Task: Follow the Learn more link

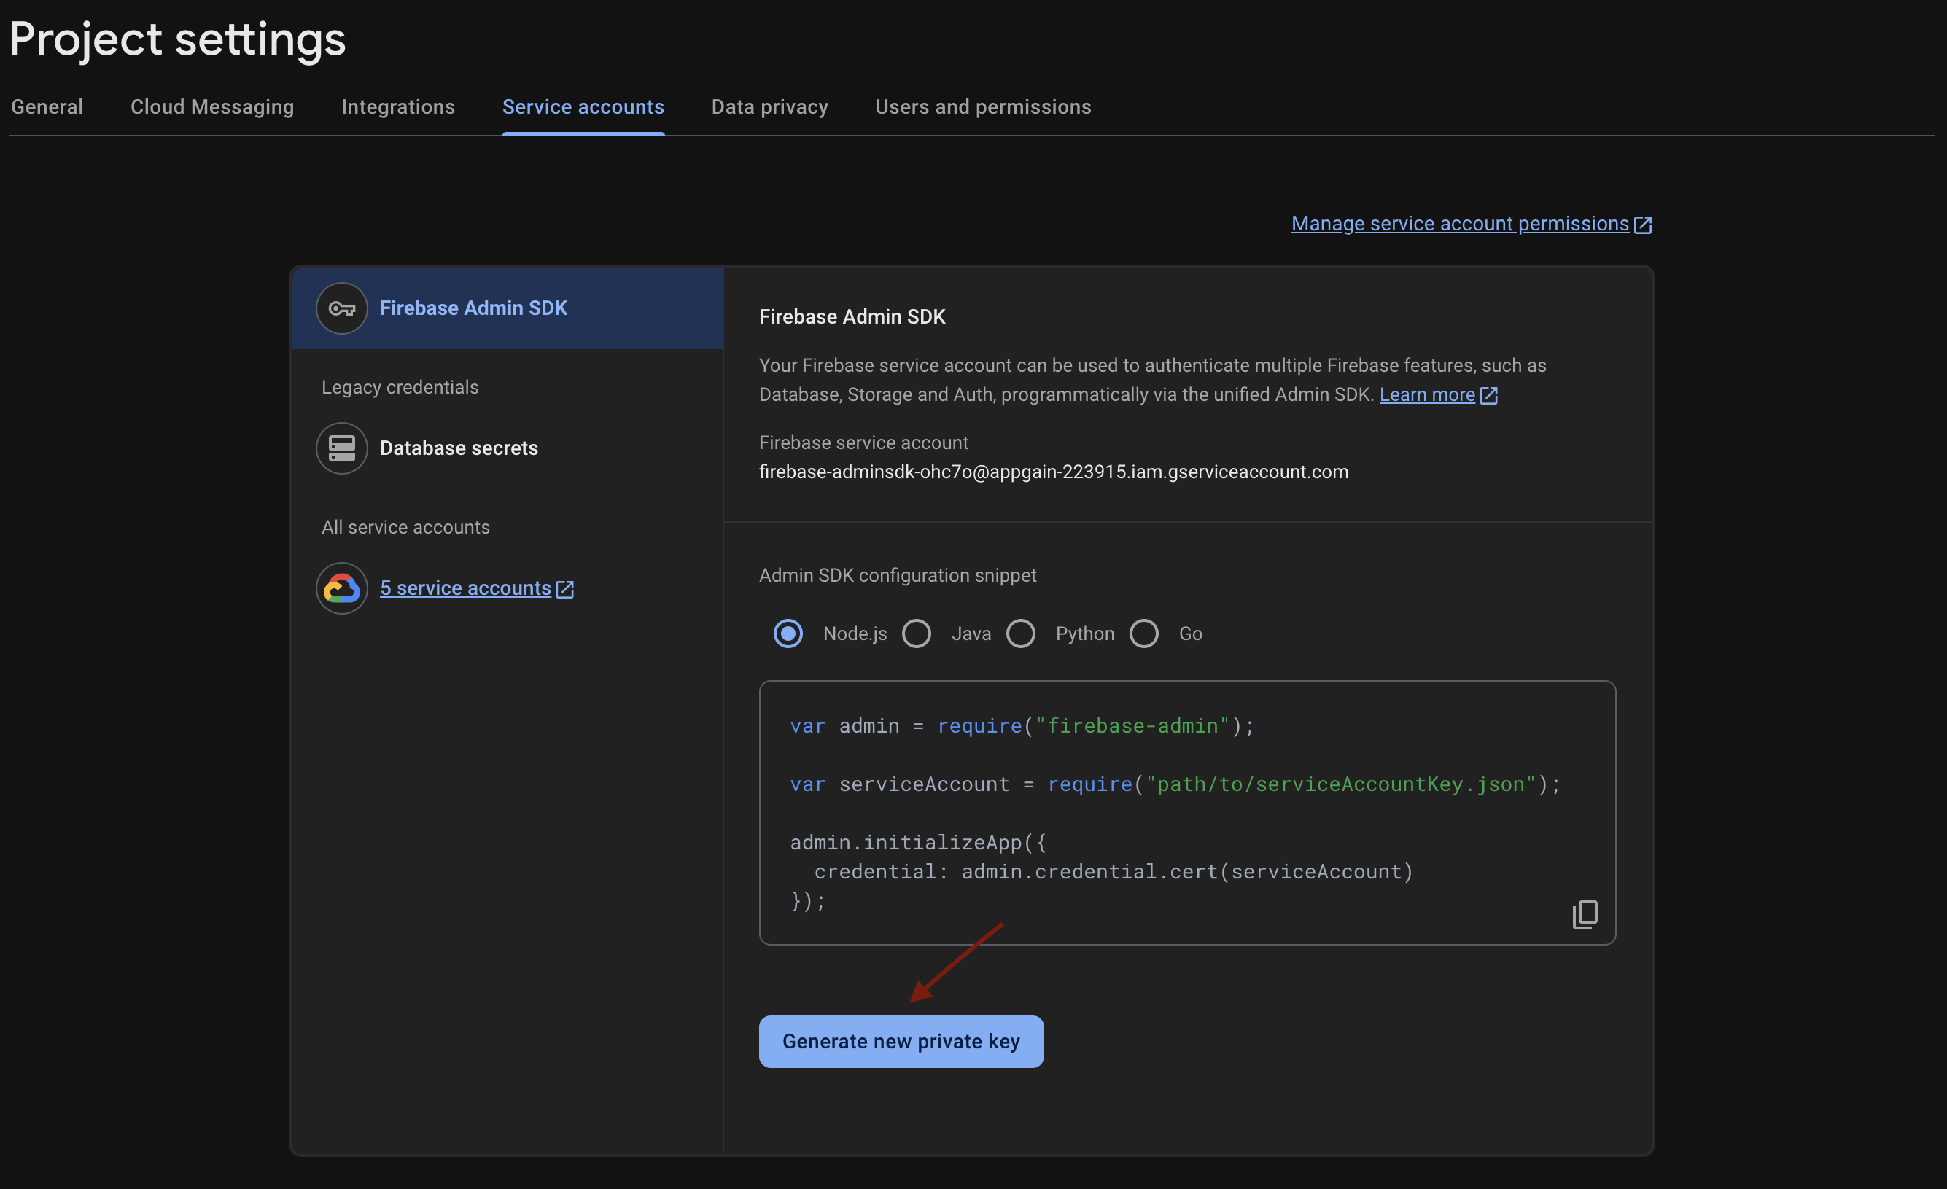Action: [1427, 394]
